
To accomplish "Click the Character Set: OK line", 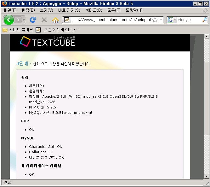I will 46,147.
